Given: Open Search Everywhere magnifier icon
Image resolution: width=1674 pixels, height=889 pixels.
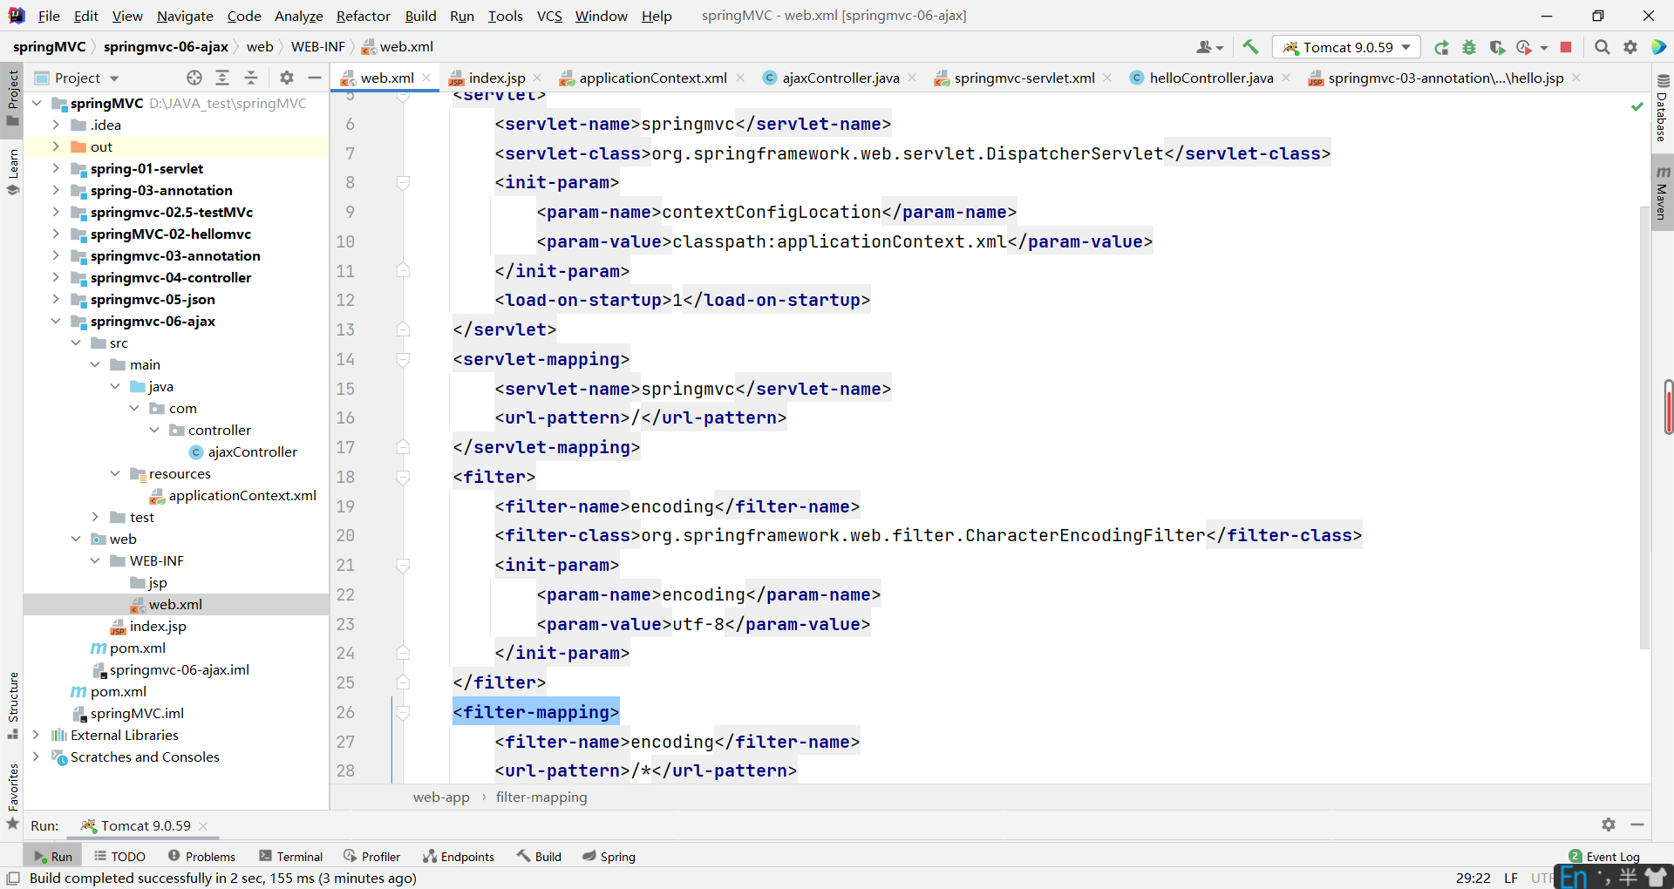Looking at the screenshot, I should (x=1602, y=47).
